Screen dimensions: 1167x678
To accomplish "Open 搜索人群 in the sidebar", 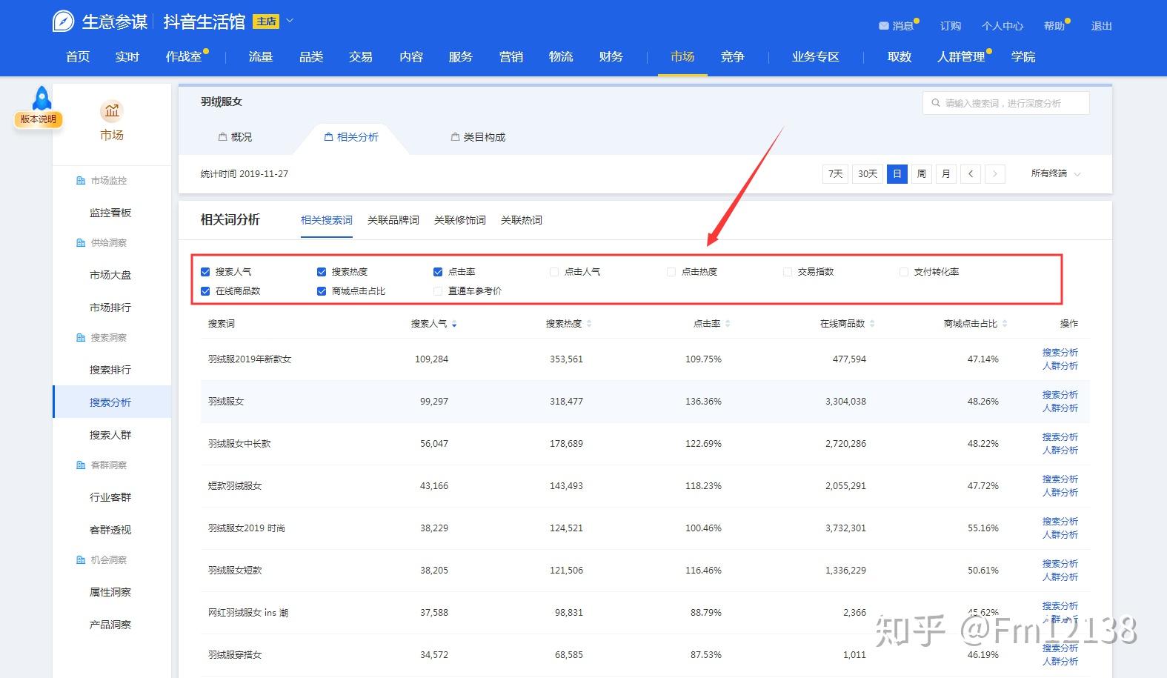I will tap(110, 435).
